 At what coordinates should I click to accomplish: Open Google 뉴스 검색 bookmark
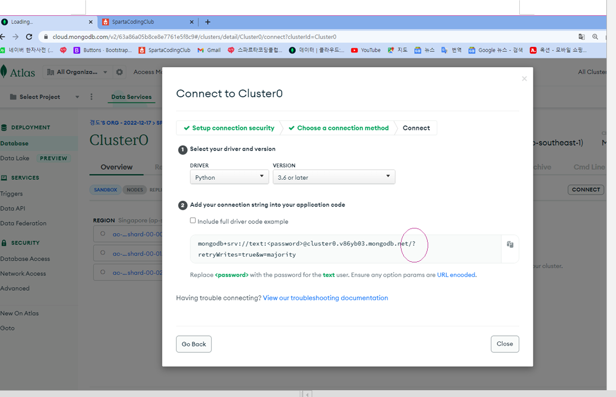496,50
